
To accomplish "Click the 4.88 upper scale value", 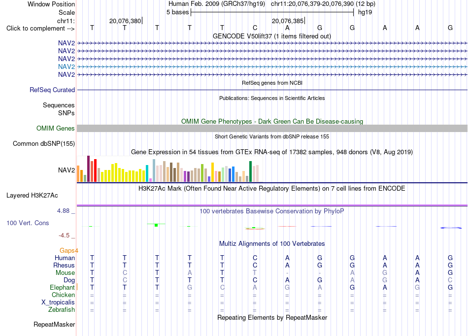I will (x=63, y=211).
